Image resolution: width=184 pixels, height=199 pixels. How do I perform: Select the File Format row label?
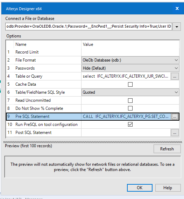[x=26, y=60]
